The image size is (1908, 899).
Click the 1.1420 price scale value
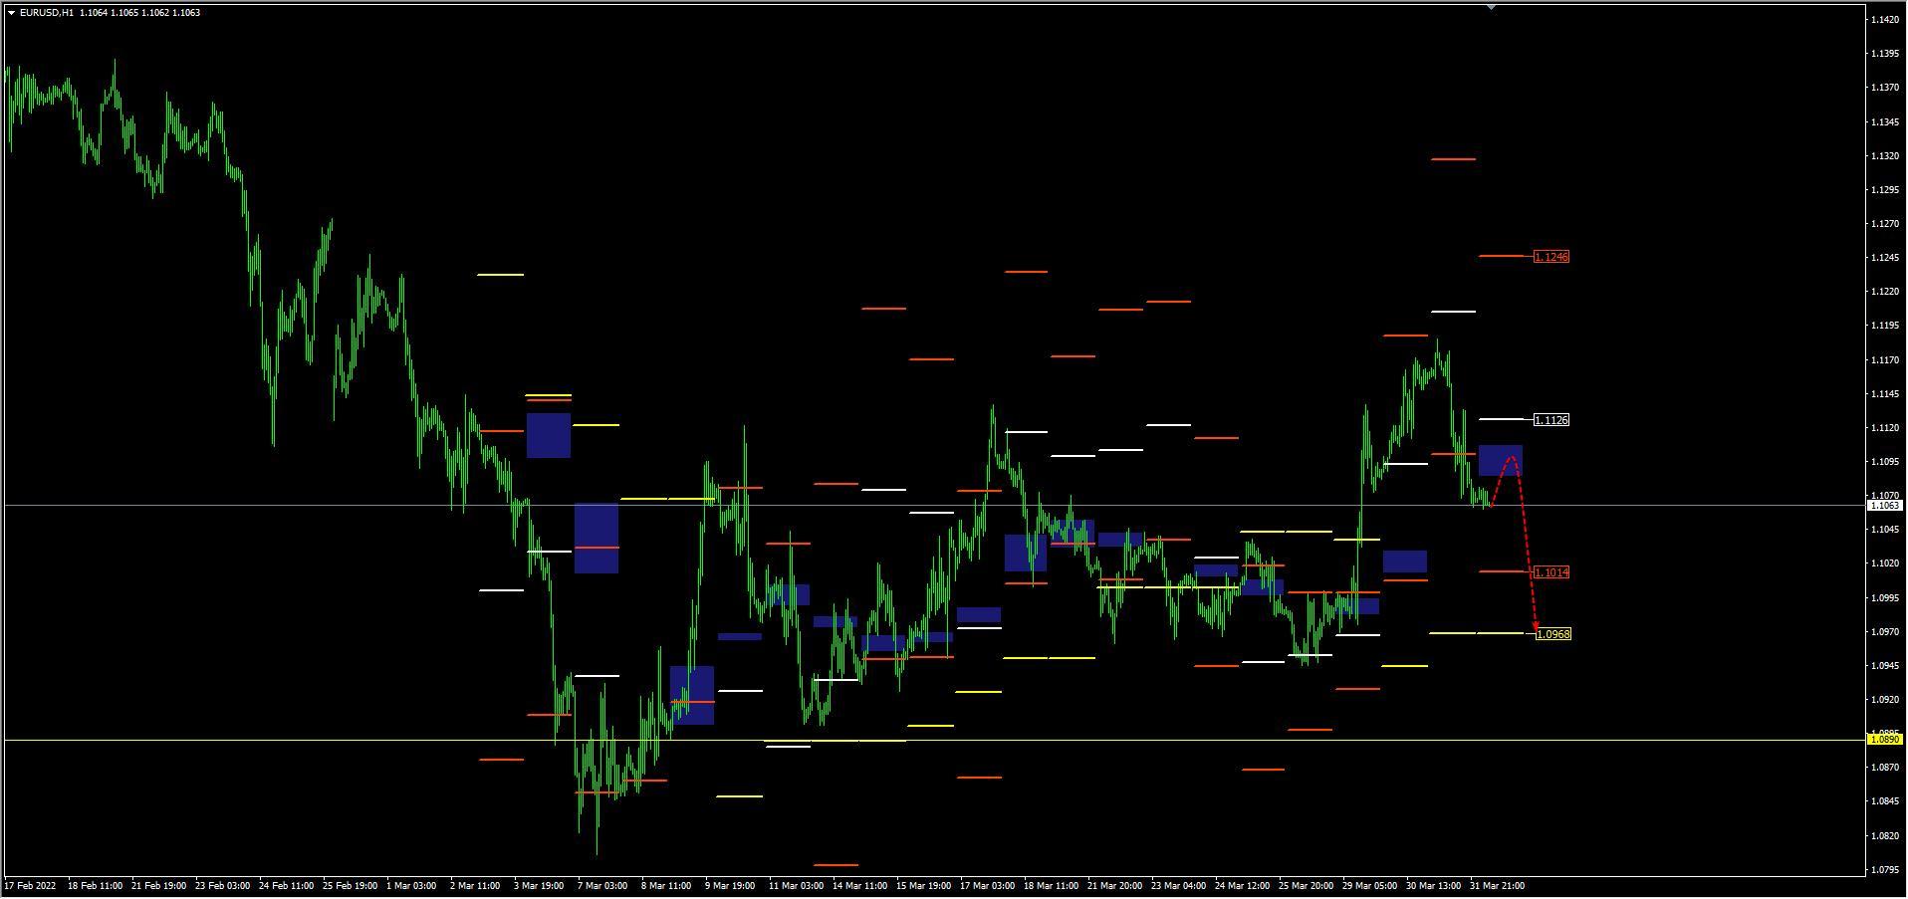coord(1884,20)
